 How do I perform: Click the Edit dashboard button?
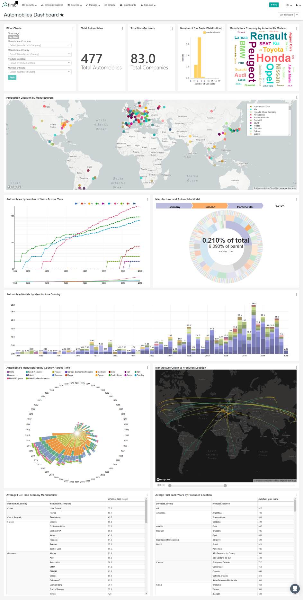tap(286, 15)
